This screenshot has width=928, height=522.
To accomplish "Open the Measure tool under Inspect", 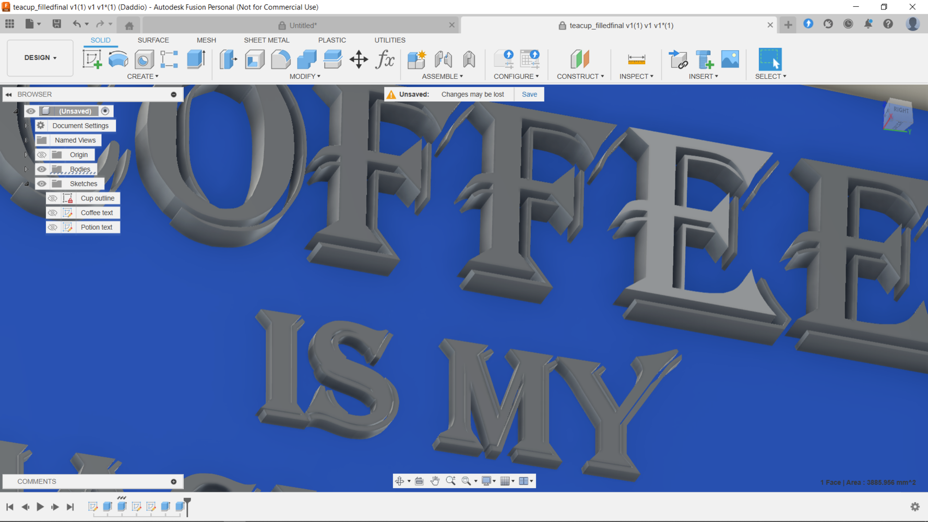I will click(x=636, y=60).
